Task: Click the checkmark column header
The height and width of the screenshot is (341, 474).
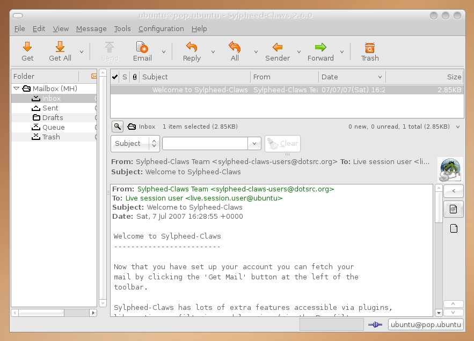Action: click(115, 77)
